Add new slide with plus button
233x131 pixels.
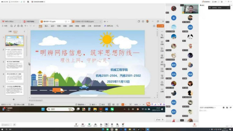pos(14,99)
